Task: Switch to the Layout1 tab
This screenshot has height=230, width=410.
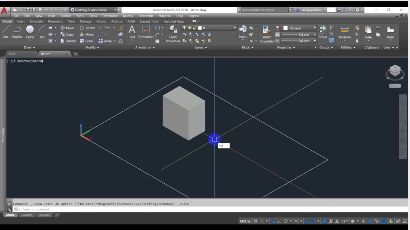Action: pyautogui.click(x=27, y=215)
